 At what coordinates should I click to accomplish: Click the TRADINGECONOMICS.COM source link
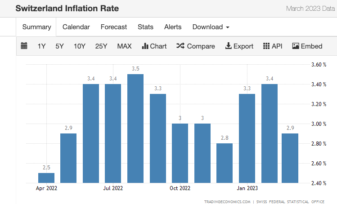click(227, 202)
